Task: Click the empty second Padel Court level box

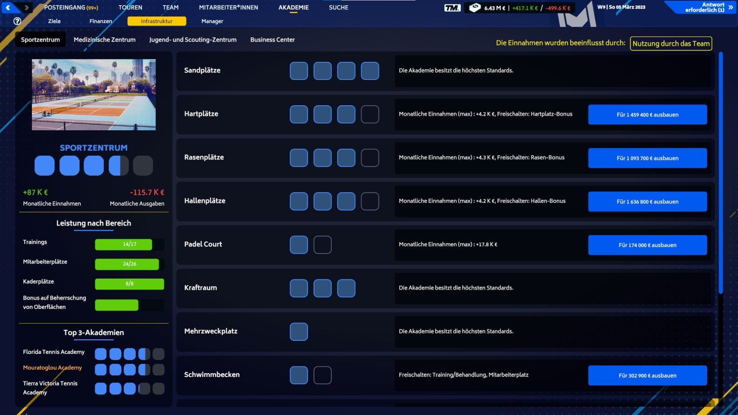Action: (x=322, y=245)
